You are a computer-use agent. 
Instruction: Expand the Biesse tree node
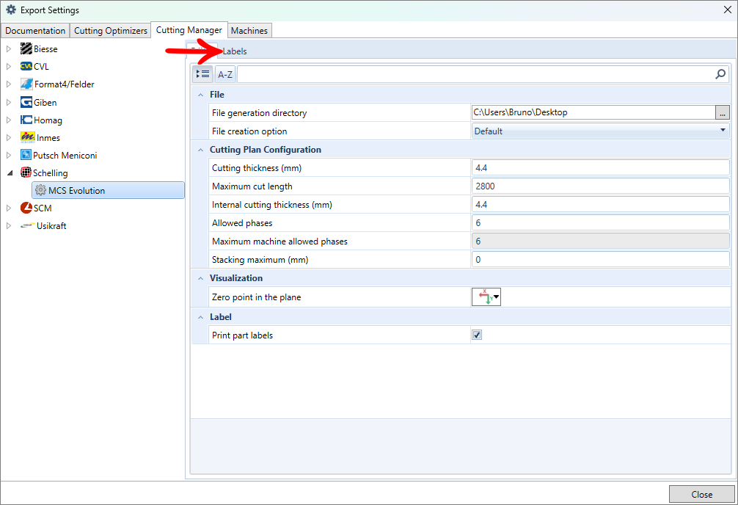pos(9,48)
